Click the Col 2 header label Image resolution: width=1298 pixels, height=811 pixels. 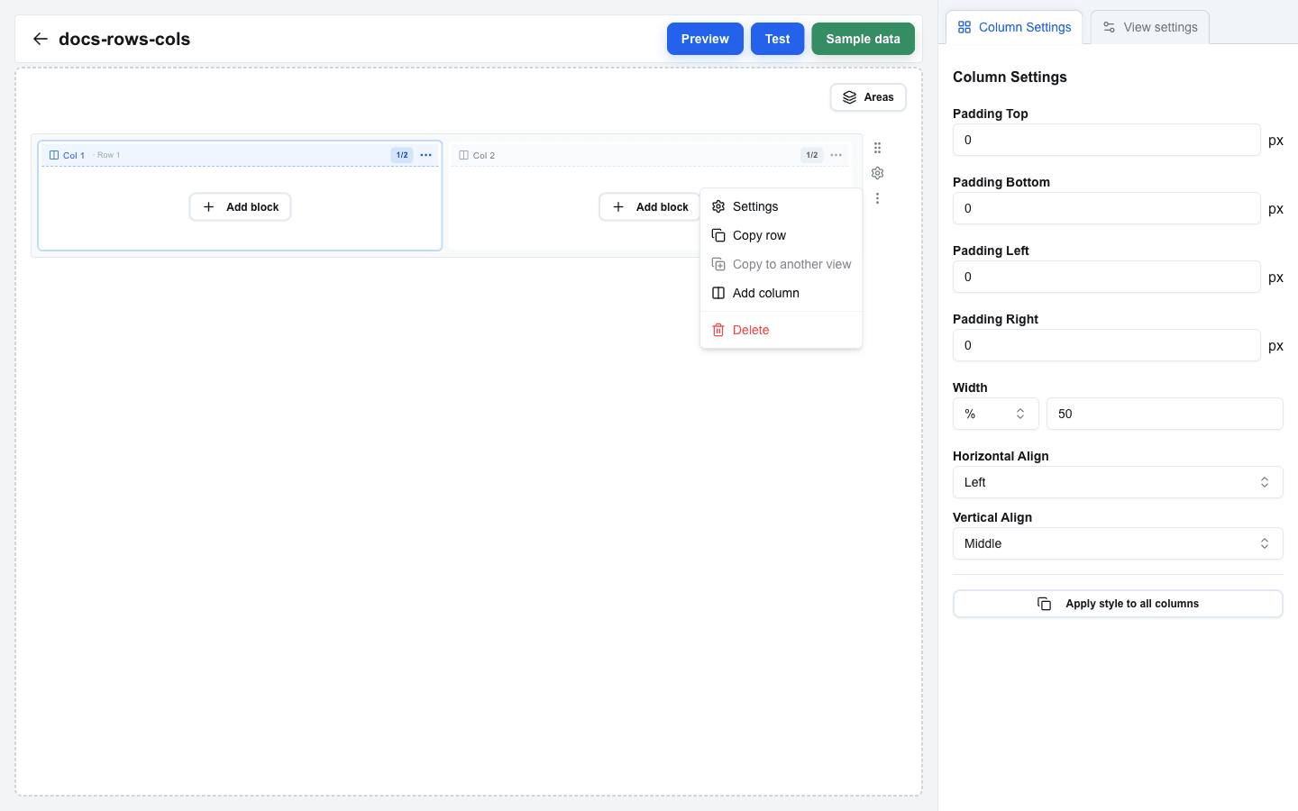coord(484,155)
